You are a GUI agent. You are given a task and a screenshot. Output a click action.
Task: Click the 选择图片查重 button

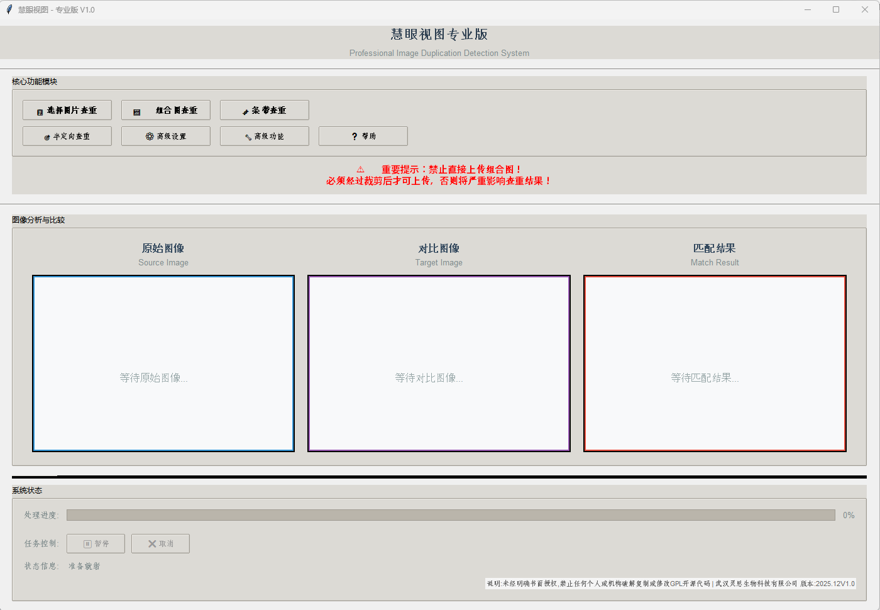point(67,110)
